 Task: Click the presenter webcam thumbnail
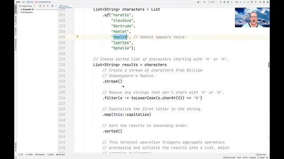[252, 17]
